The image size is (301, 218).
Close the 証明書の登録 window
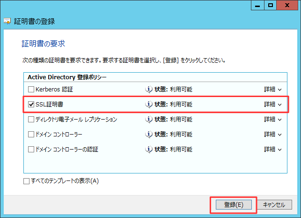coord(287,5)
